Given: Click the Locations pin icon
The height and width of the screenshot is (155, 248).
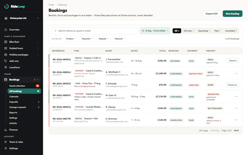Looking at the screenshot, I should pos(6,67).
